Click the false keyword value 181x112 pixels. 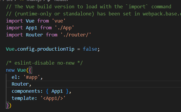(x=90, y=49)
